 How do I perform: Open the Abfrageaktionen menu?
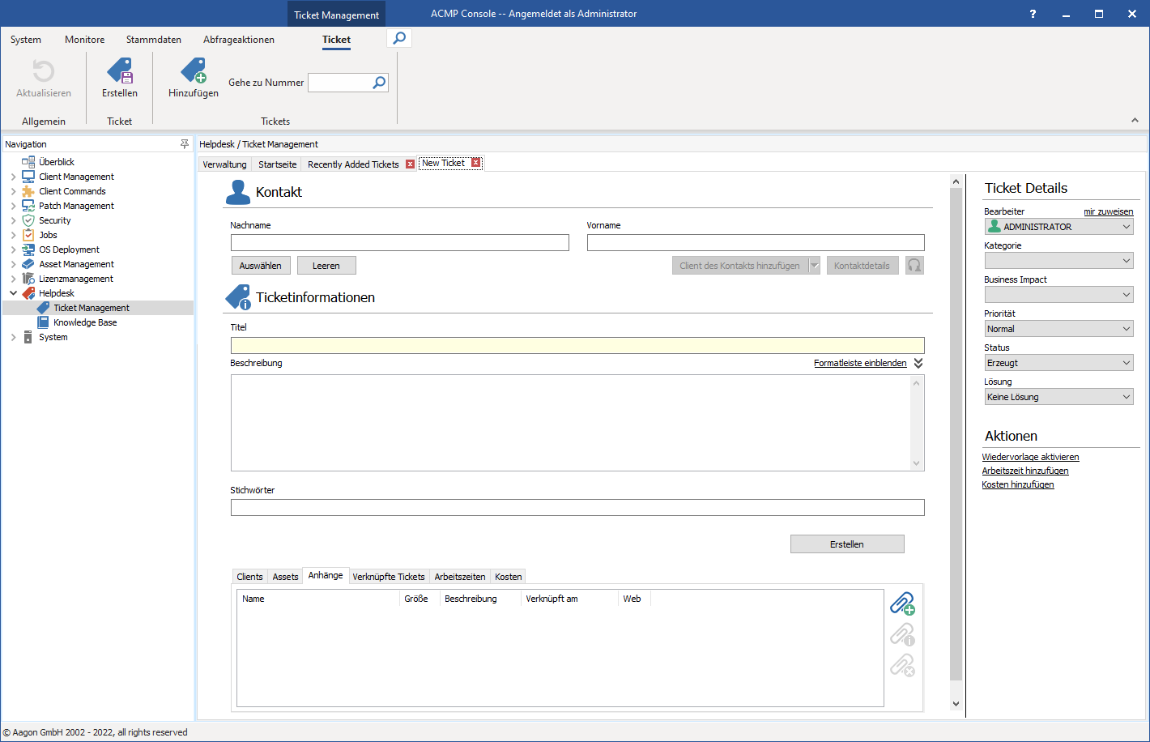coord(238,39)
